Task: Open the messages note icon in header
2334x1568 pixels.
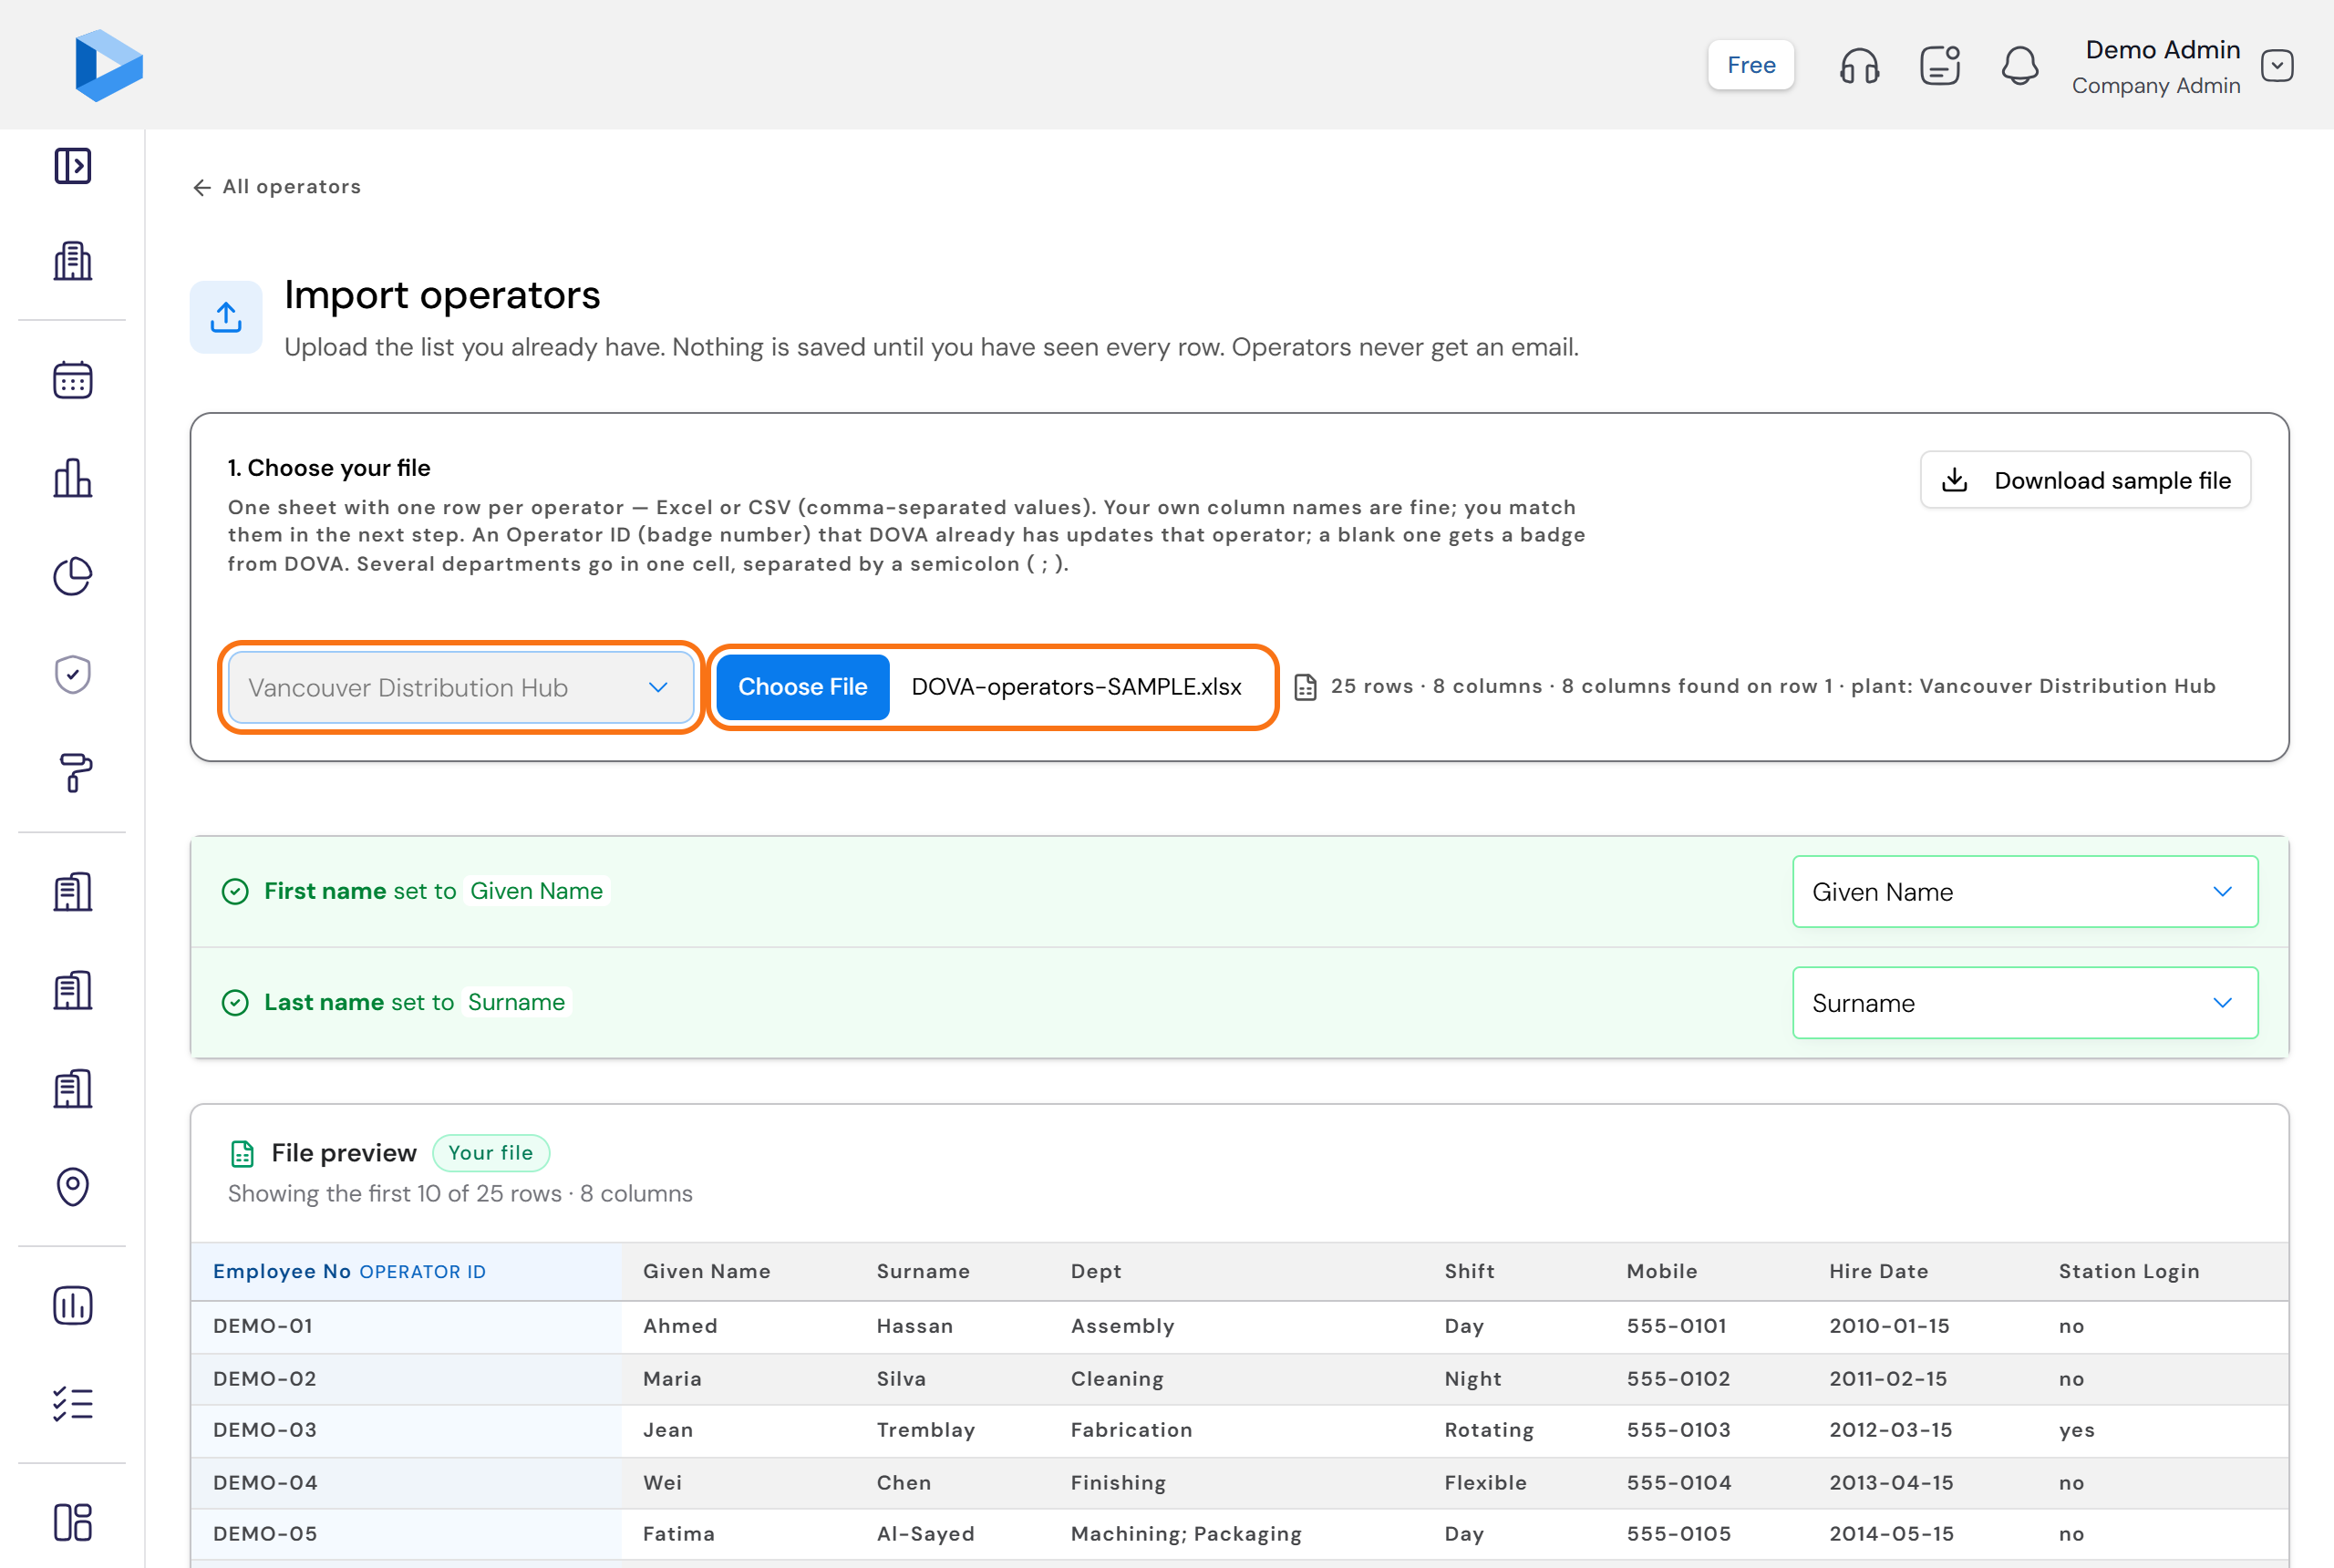Action: point(1940,66)
